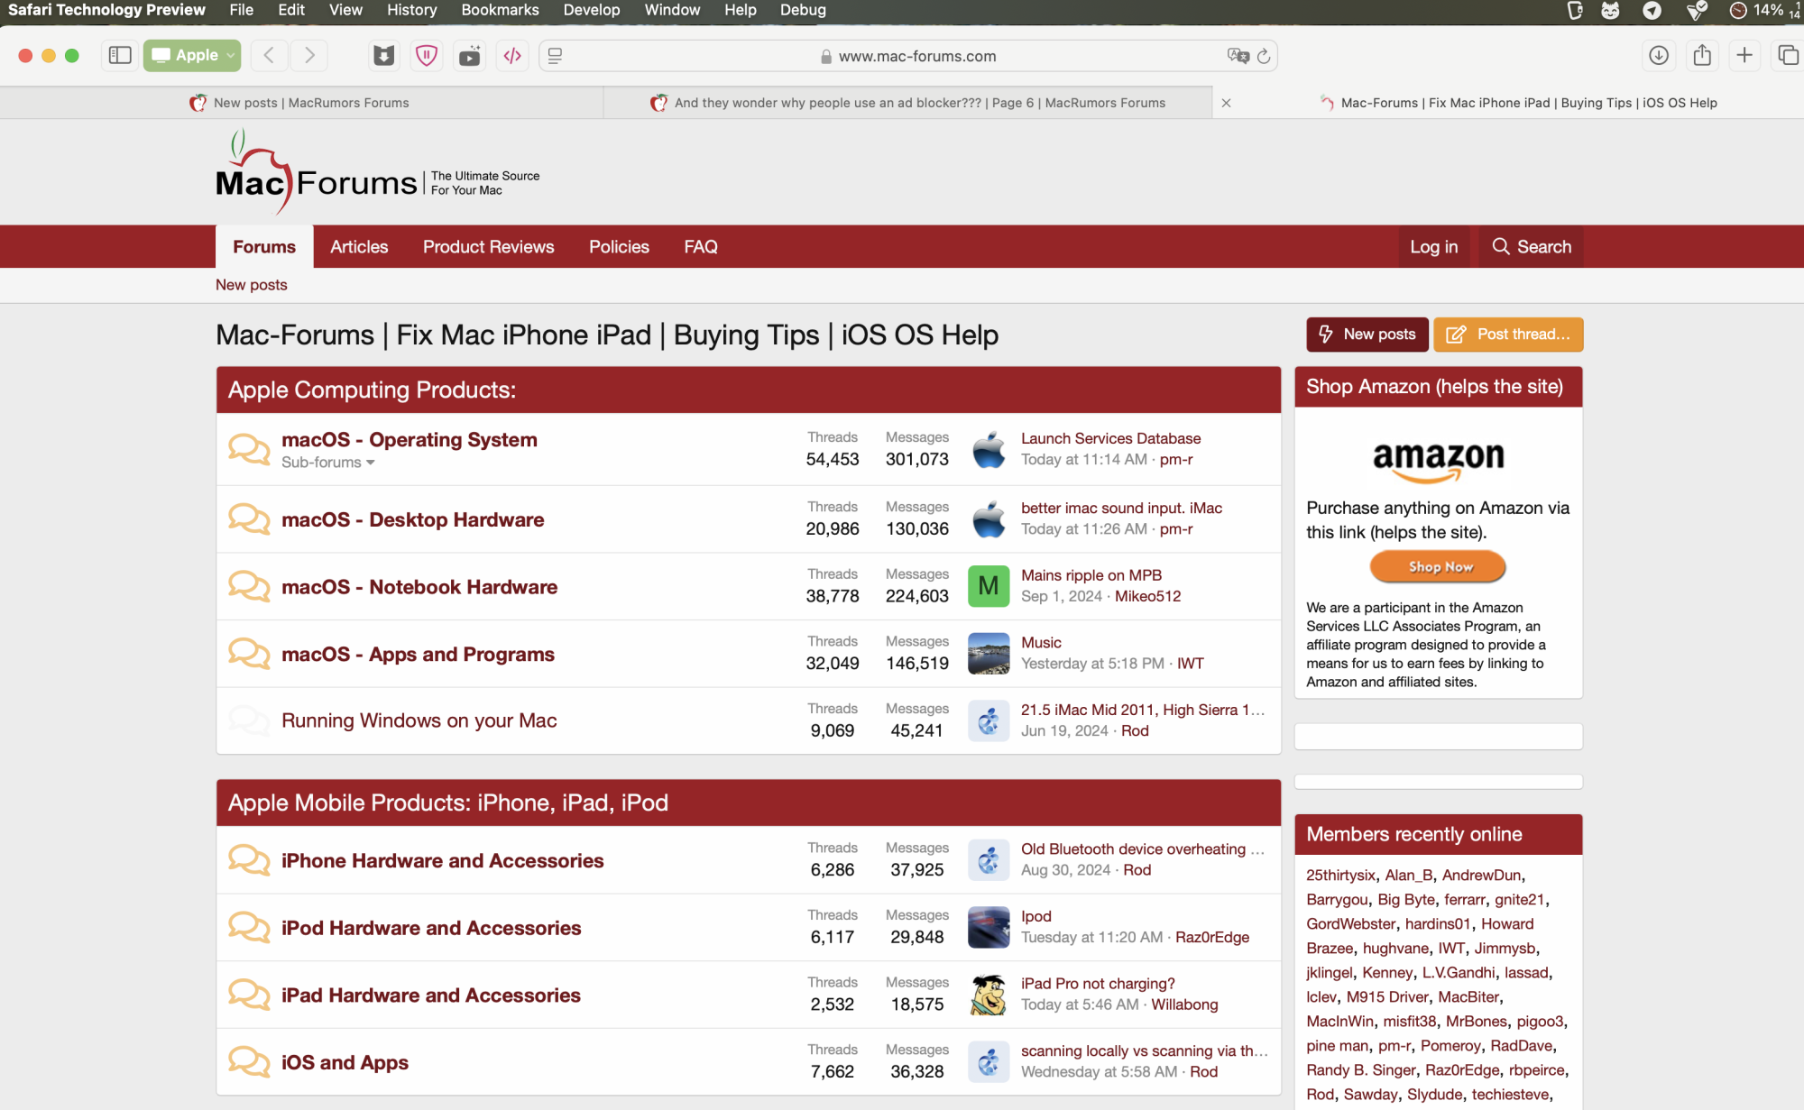Click the lock icon beside the URL
The image size is (1804, 1110).
pyautogui.click(x=826, y=57)
